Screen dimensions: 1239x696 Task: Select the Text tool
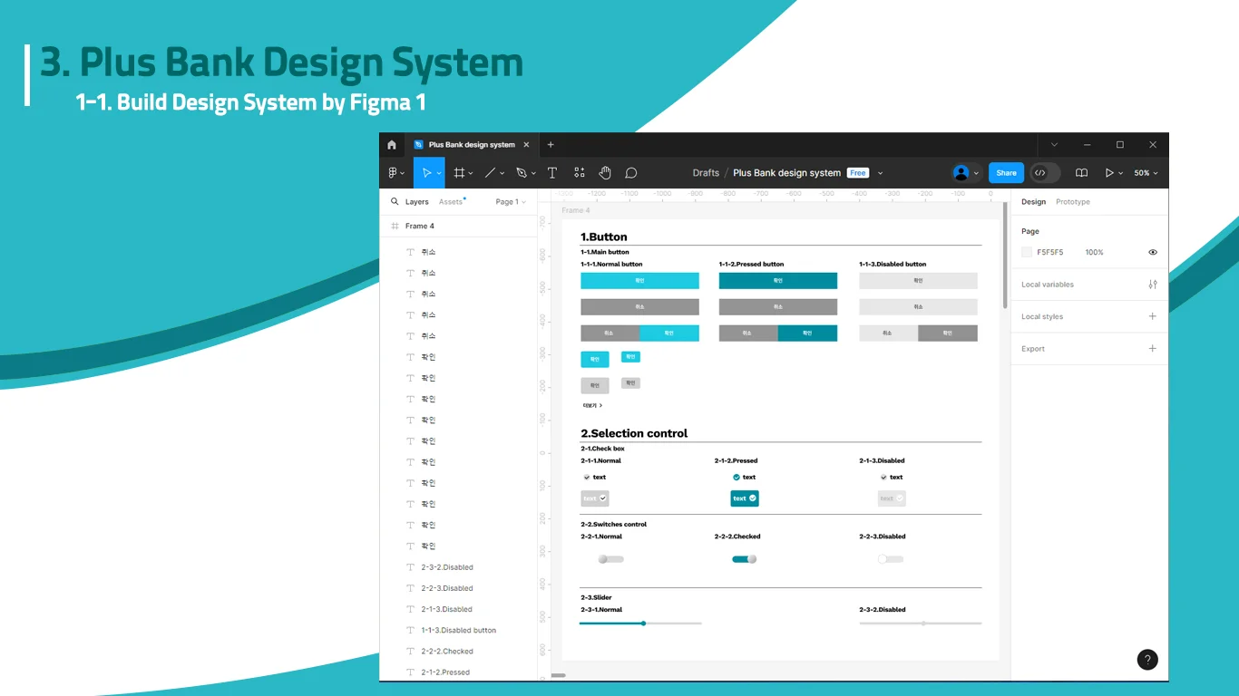551,173
